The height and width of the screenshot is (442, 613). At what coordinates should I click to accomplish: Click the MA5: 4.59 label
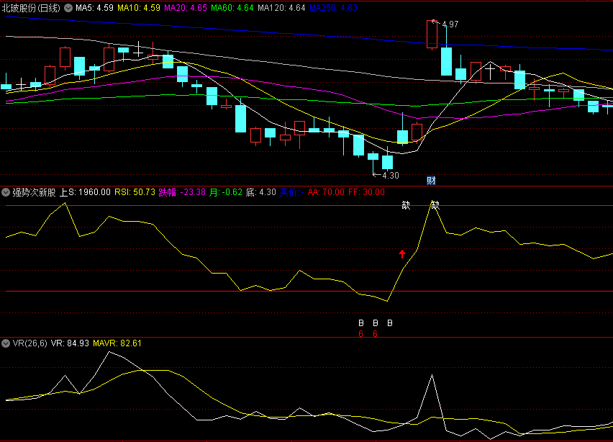point(94,8)
